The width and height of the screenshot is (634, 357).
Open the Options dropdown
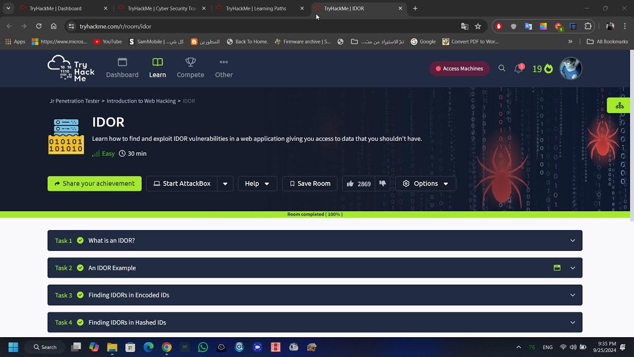[425, 183]
